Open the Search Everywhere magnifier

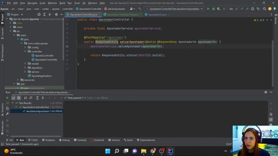[265, 9]
